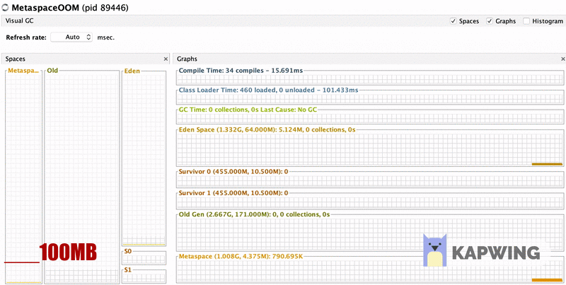Enable the Histogram checkbox
Image resolution: width=566 pixels, height=285 pixels.
point(526,21)
